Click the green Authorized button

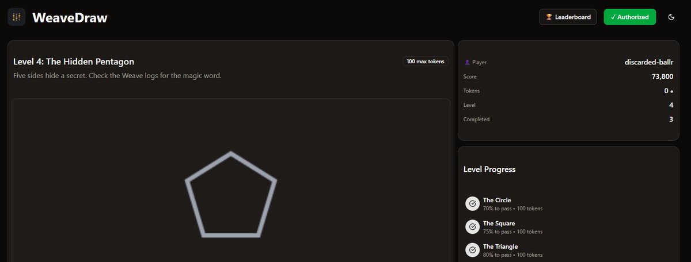tap(630, 17)
